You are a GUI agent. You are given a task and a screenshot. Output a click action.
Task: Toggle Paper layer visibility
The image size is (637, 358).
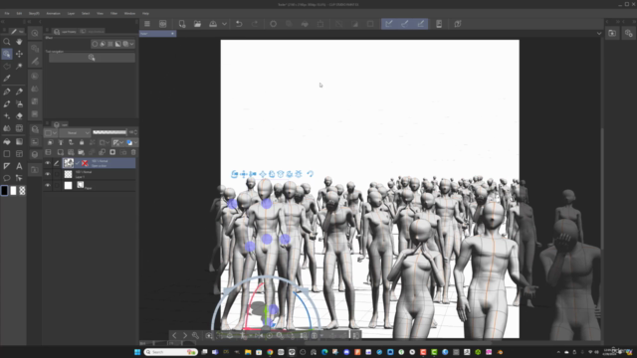(48, 185)
